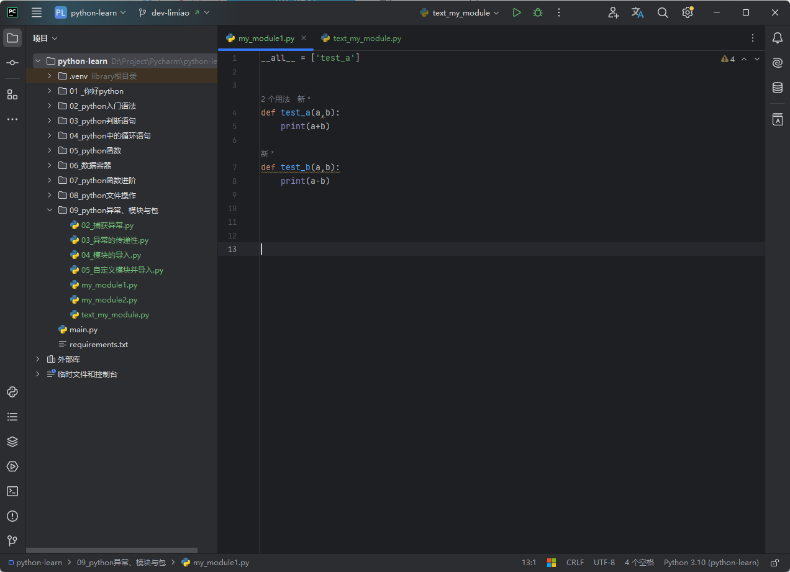Open the Python 3.10 interpreter selector
This screenshot has width=790, height=572.
coord(711,563)
